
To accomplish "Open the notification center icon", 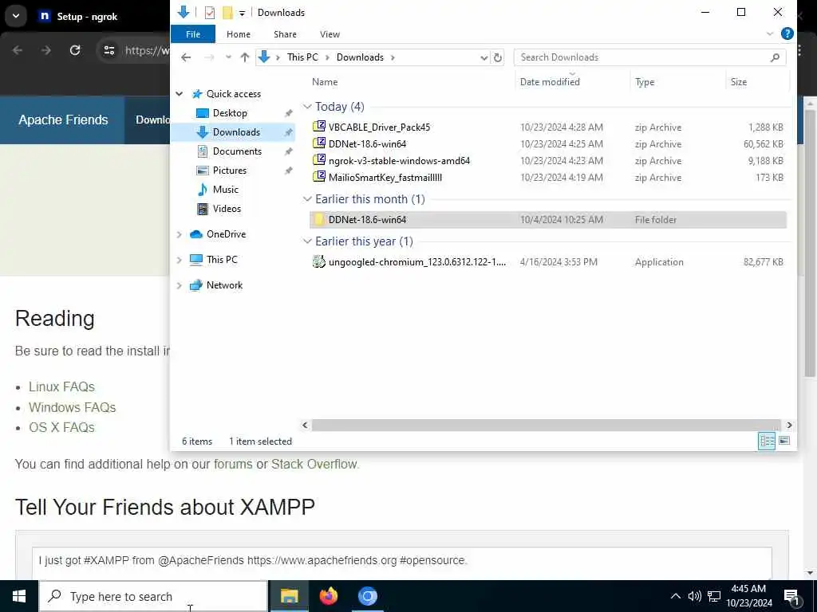I will [792, 597].
